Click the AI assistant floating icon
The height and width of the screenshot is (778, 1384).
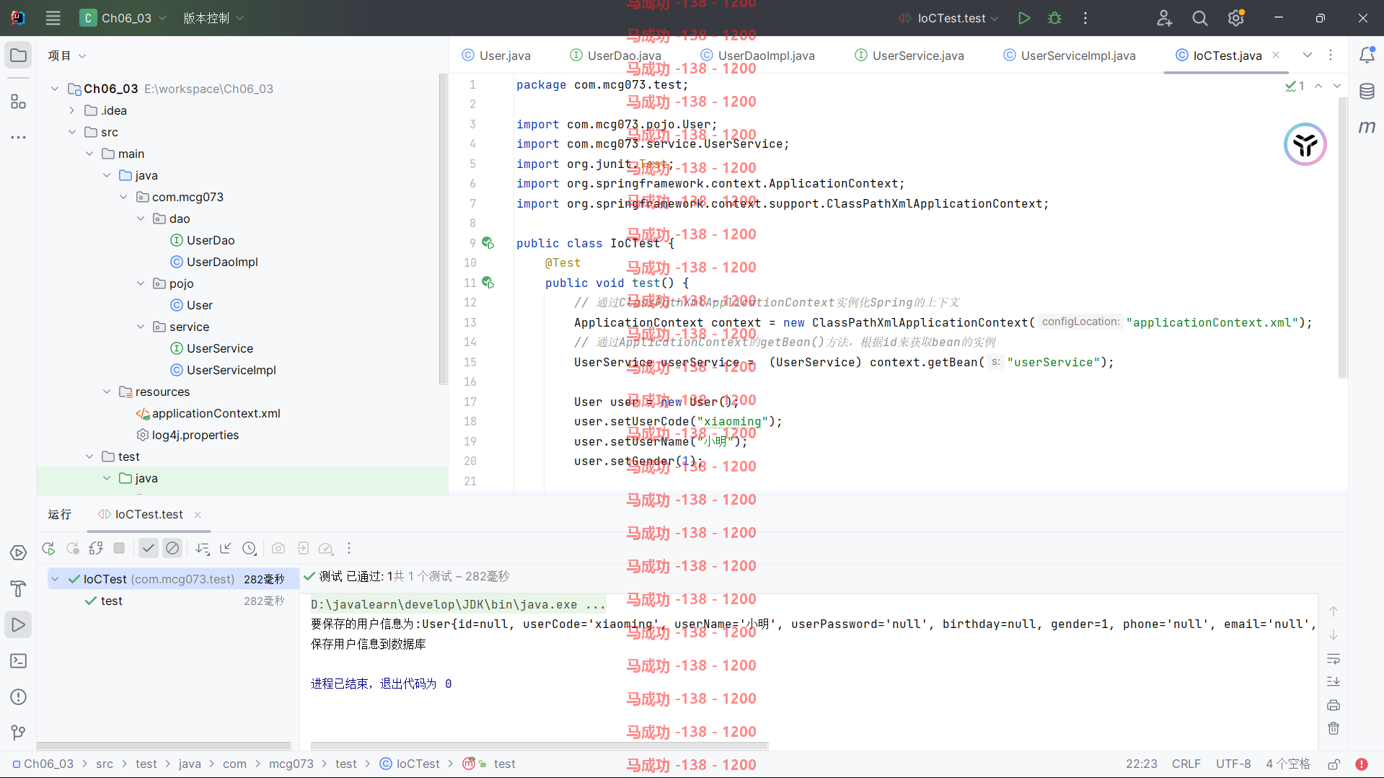coord(1305,144)
